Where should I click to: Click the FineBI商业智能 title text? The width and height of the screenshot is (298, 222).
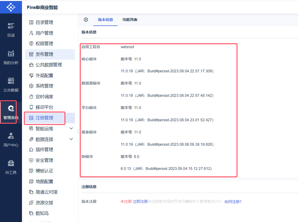pyautogui.click(x=42, y=7)
